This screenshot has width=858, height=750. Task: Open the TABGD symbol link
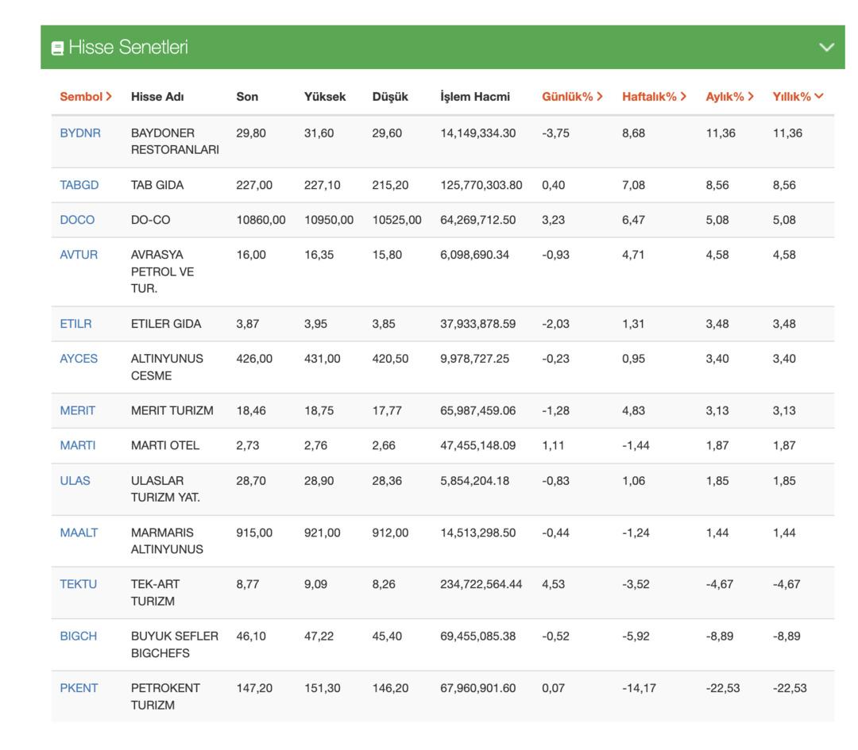click(79, 185)
